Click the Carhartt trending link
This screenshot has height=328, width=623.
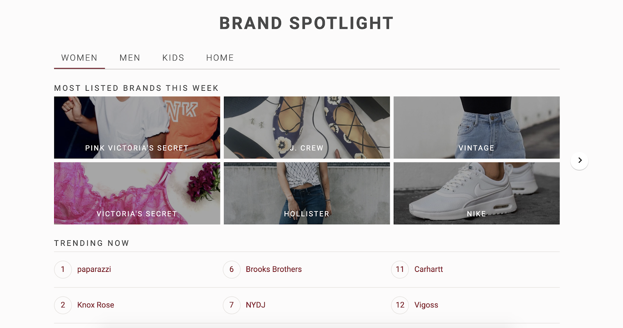pos(429,270)
